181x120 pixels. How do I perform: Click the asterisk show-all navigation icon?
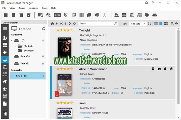pyautogui.click(x=57, y=24)
